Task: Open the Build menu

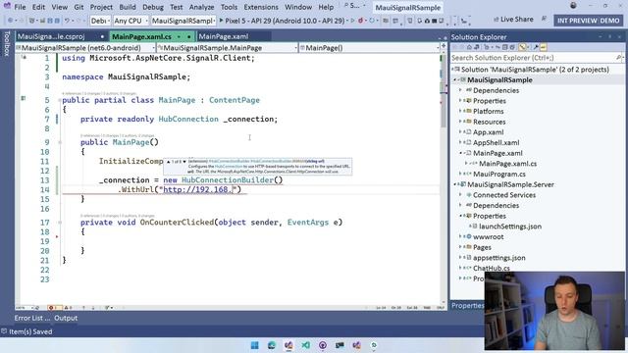Action: (128, 7)
